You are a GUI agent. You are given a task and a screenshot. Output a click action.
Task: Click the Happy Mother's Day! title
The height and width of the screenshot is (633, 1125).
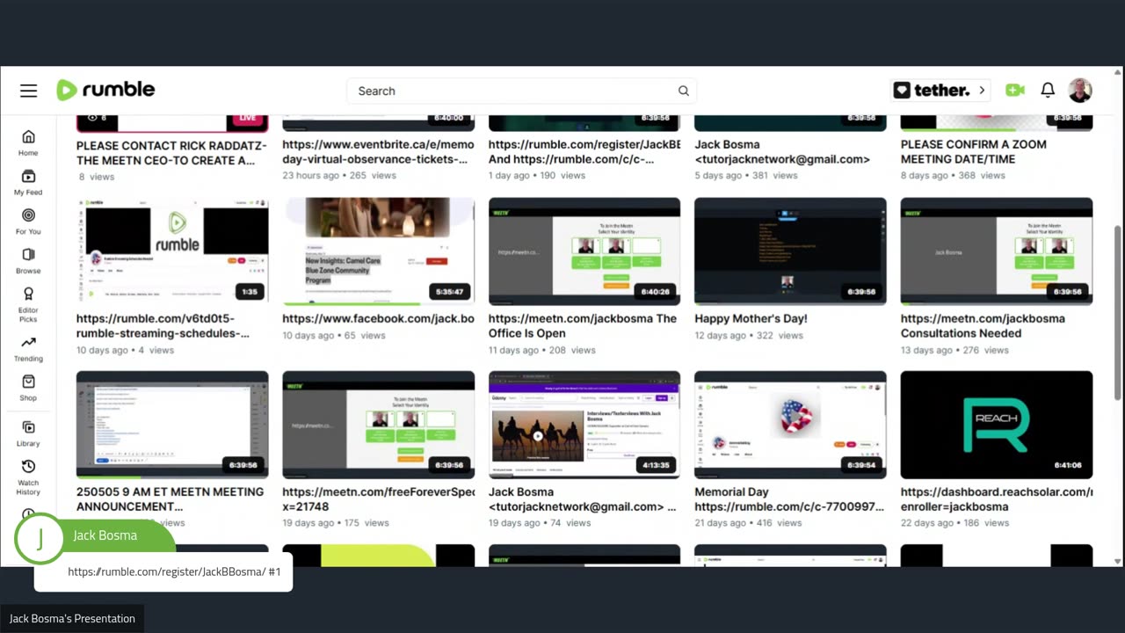point(751,318)
